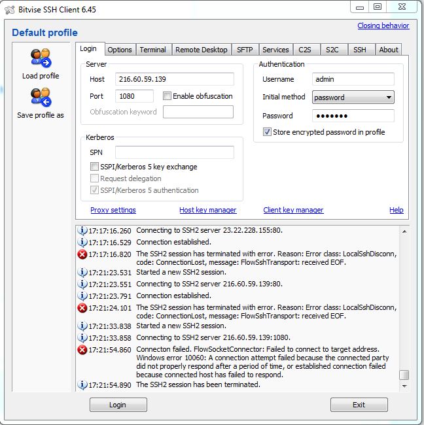Switch to the Options tab
The height and width of the screenshot is (425, 424).
click(x=120, y=50)
